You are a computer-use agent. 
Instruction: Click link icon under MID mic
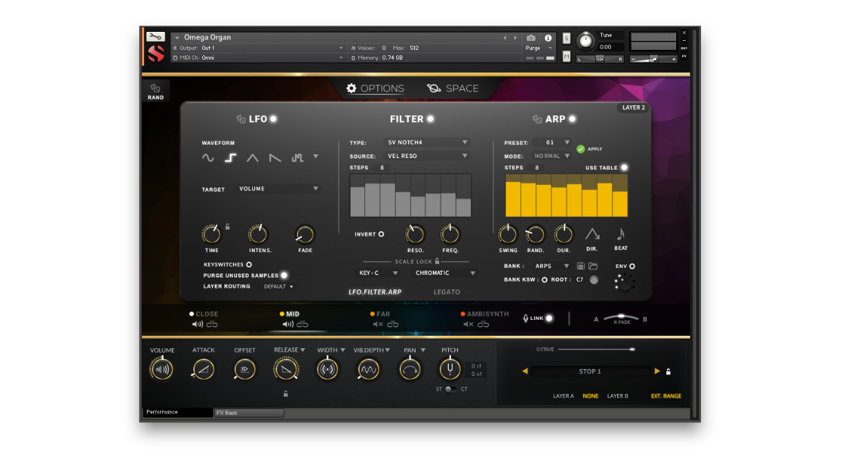tap(303, 324)
